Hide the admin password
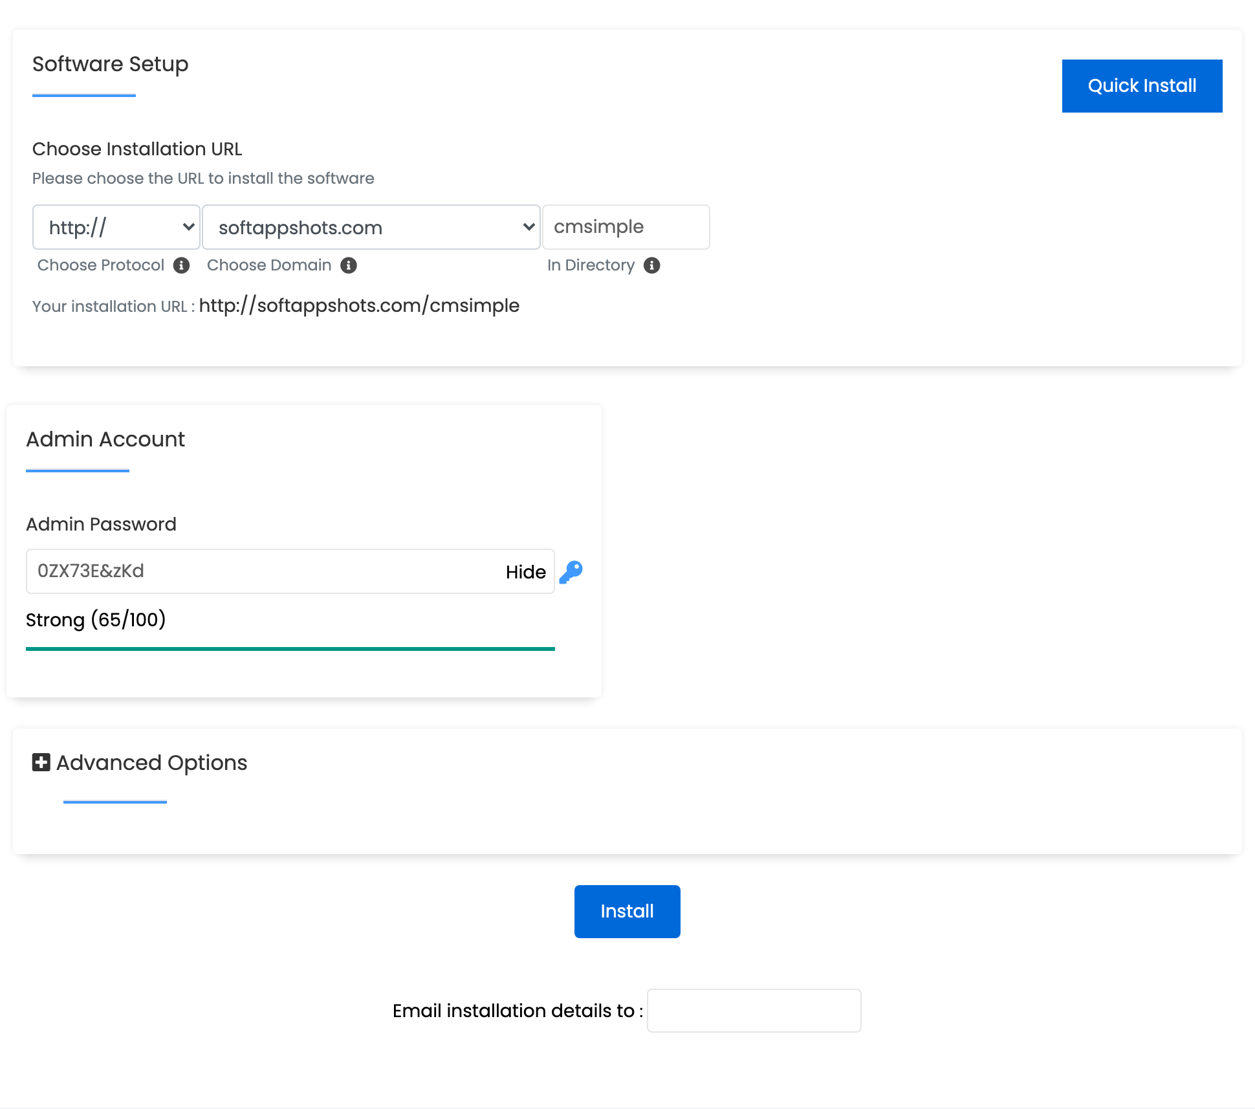The width and height of the screenshot is (1255, 1109). [525, 571]
